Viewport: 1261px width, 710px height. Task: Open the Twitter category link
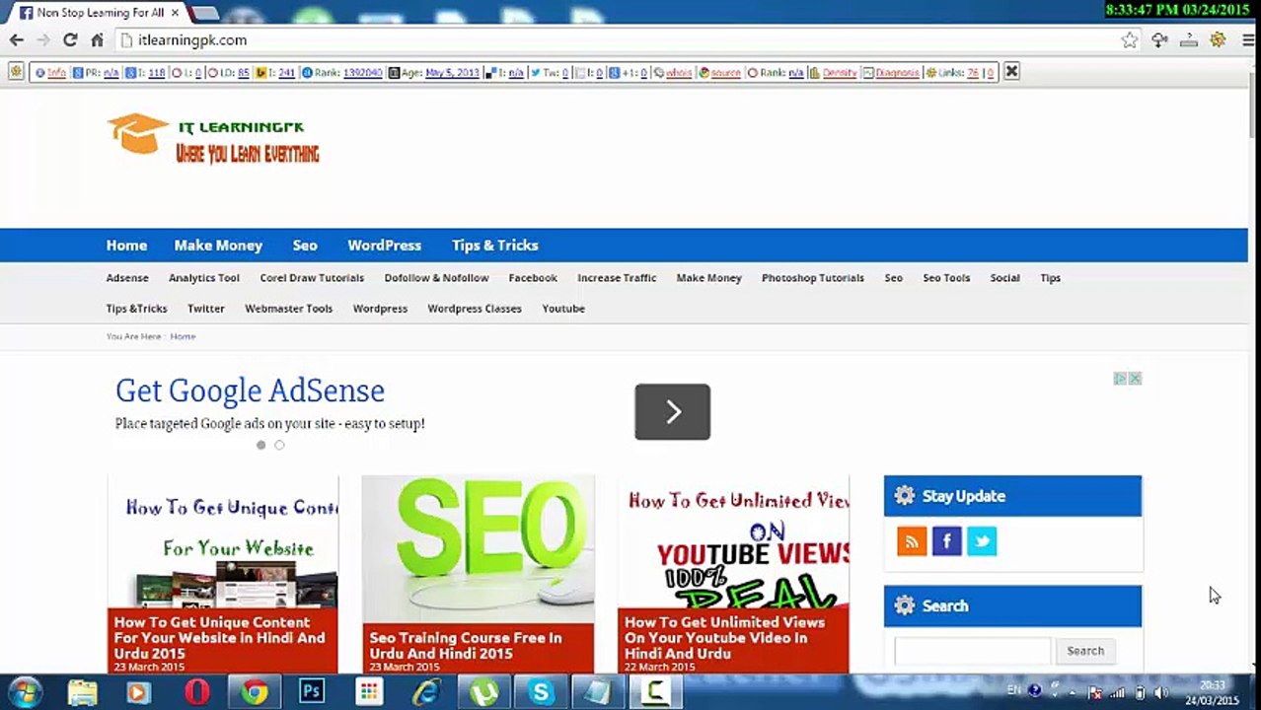point(206,309)
